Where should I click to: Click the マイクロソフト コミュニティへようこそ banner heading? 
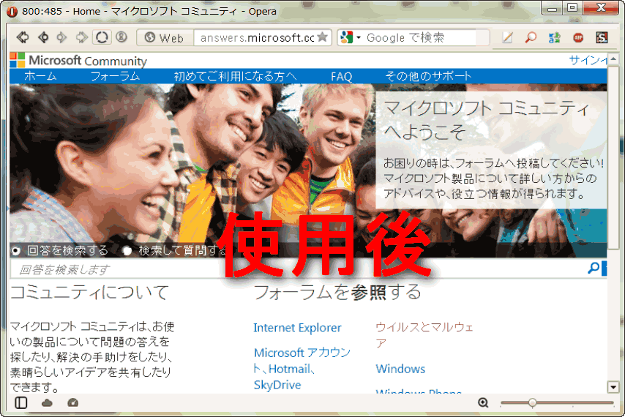[x=486, y=120]
